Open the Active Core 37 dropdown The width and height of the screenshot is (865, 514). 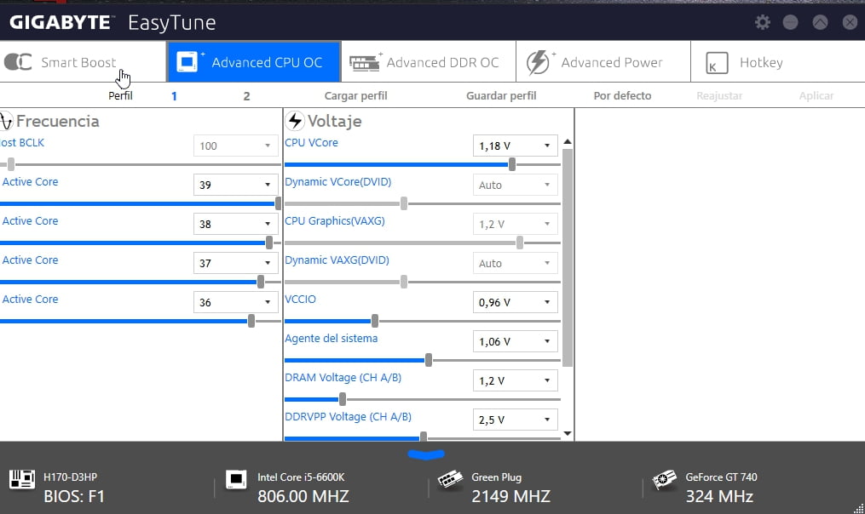(x=235, y=263)
